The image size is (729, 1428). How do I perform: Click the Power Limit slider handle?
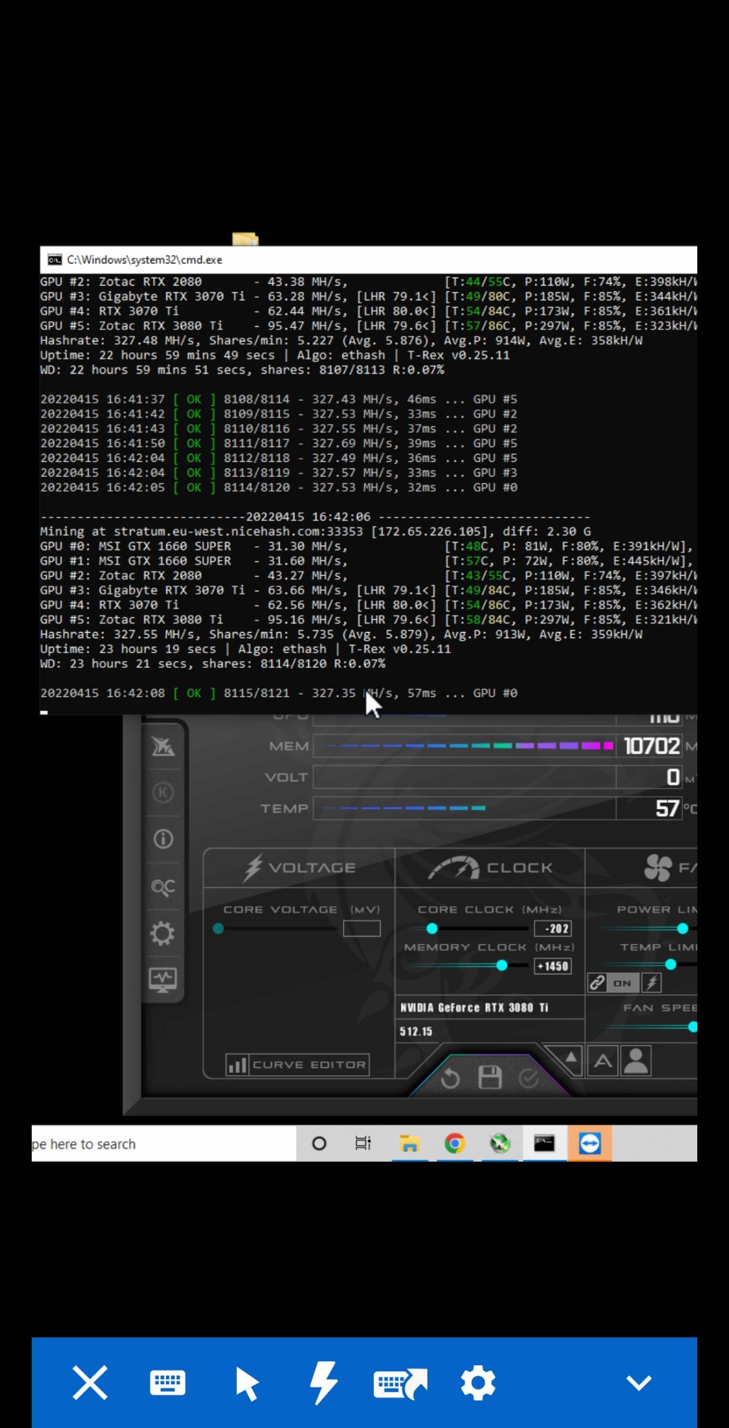point(682,928)
